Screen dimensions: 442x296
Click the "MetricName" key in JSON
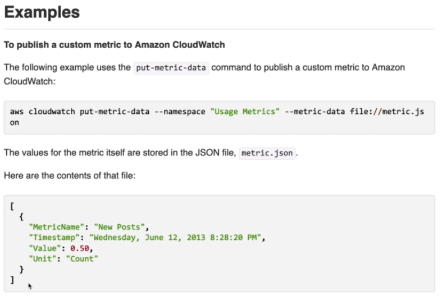[56, 227]
